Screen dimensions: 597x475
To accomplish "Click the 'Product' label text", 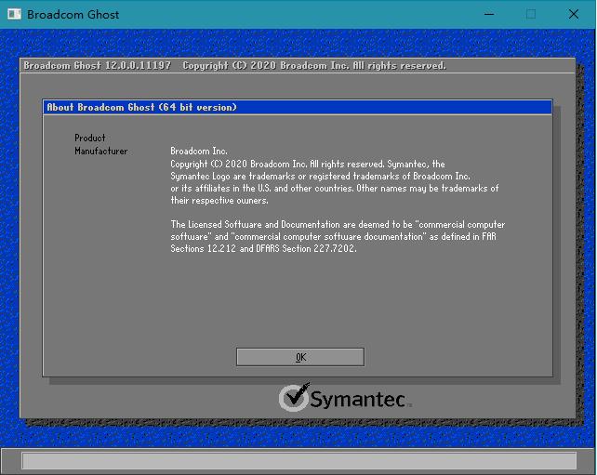I will (90, 138).
